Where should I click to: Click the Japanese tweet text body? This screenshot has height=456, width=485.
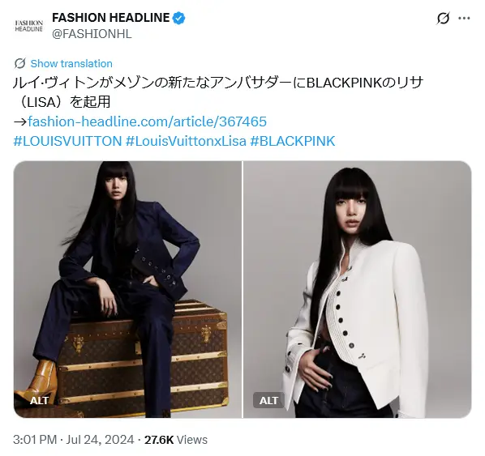[217, 92]
